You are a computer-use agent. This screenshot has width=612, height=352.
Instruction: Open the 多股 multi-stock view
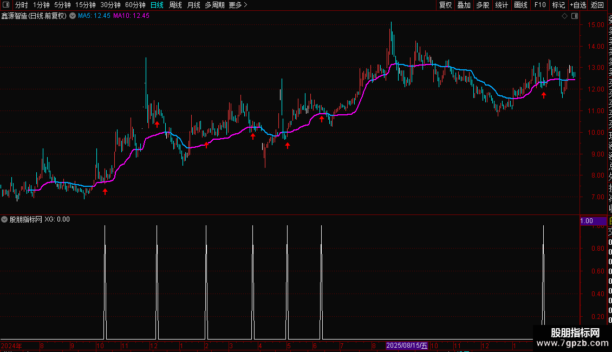(x=483, y=5)
